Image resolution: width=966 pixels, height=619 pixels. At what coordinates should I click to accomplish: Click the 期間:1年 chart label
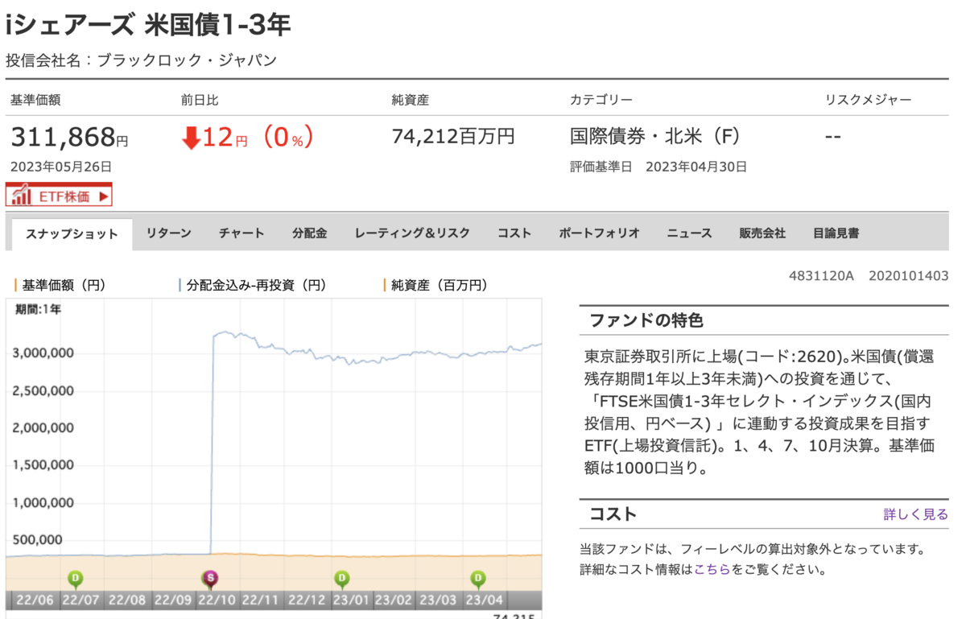tap(38, 310)
